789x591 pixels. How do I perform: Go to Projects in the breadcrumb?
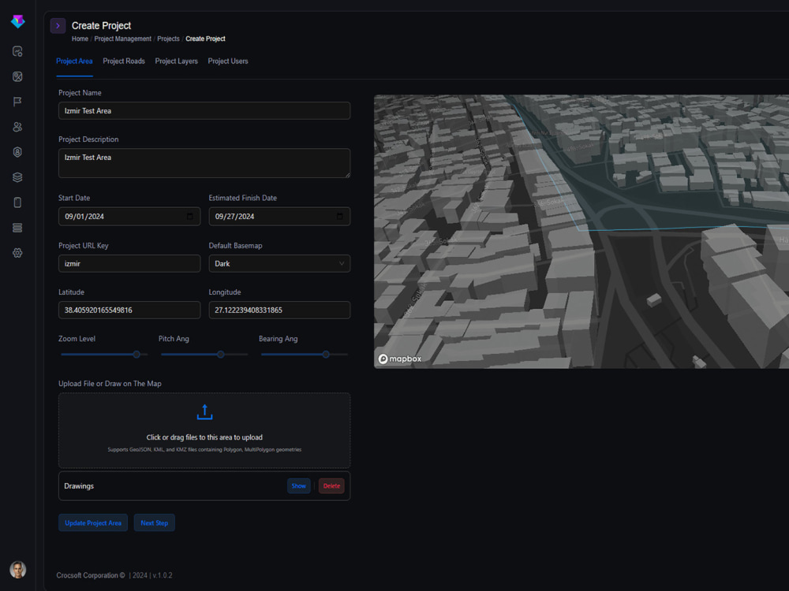pos(168,39)
